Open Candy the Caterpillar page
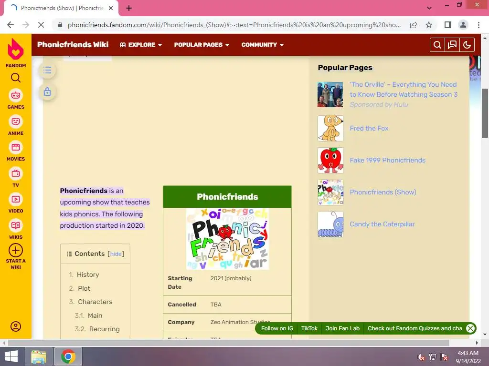 pyautogui.click(x=382, y=224)
